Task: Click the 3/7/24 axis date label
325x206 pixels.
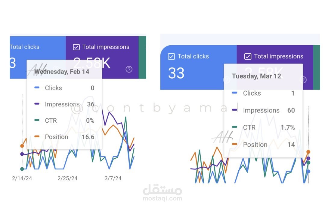Action: [x=113, y=178]
